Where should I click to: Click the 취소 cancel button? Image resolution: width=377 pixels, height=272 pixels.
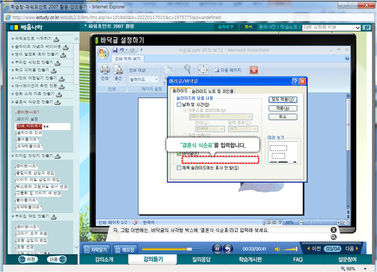(x=282, y=117)
